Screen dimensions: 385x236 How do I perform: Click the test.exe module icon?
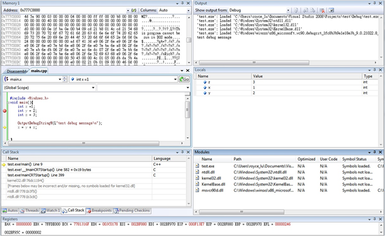(x=197, y=166)
